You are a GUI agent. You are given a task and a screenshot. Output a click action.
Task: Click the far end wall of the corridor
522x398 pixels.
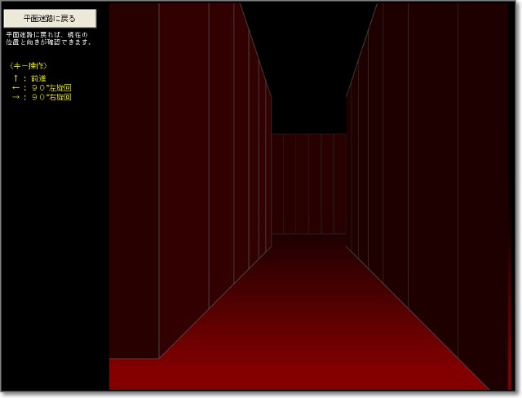pyautogui.click(x=309, y=184)
